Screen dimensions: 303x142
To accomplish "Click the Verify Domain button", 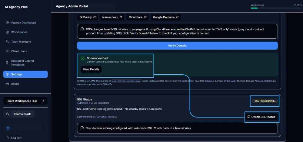I will tap(177, 46).
